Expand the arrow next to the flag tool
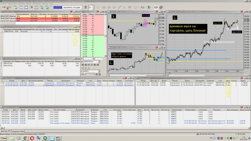Image resolution: width=251 pixels, height=141 pixels. (x=152, y=7)
